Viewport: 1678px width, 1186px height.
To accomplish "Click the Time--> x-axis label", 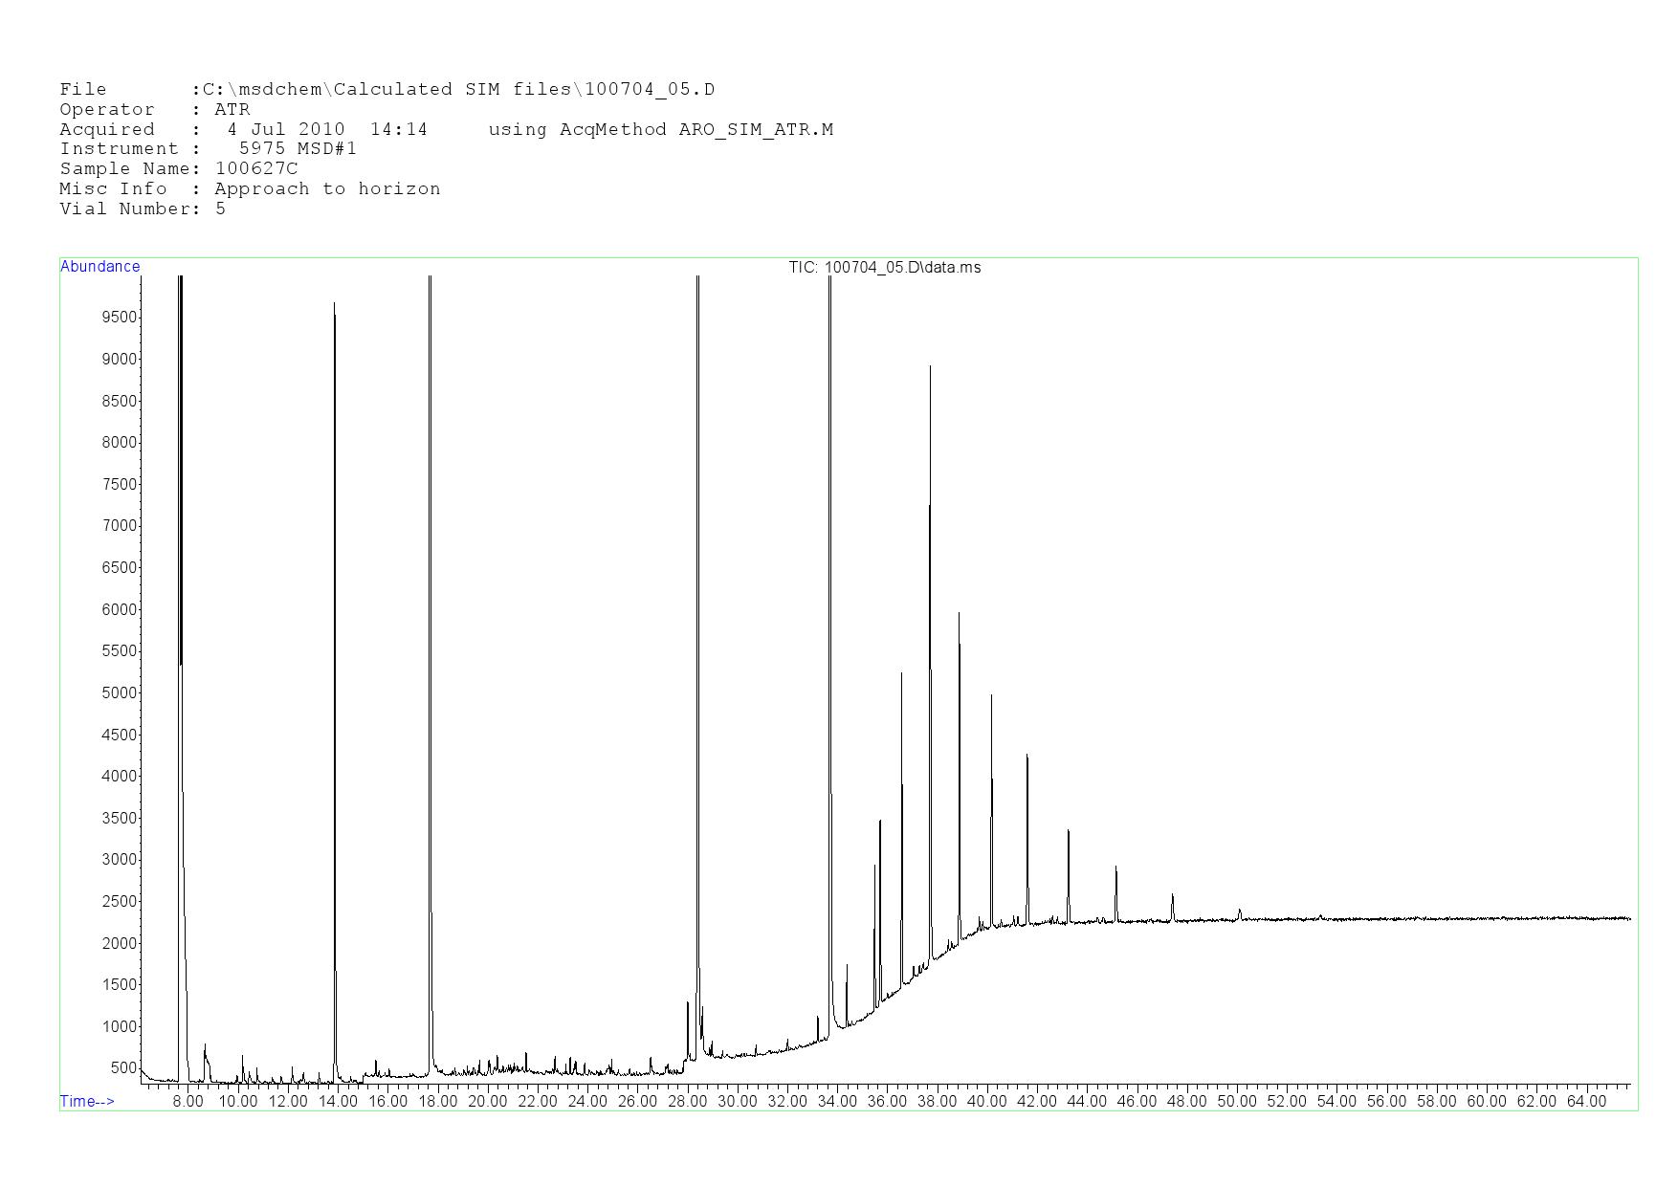I will [87, 1101].
